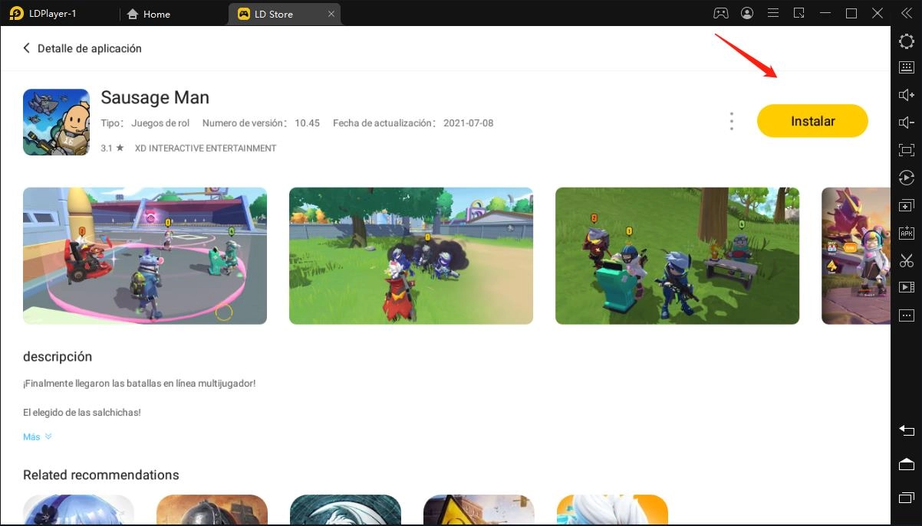Screen dimensions: 922x526
Task: Toggle fullscreen from the sidebar
Action: click(906, 150)
